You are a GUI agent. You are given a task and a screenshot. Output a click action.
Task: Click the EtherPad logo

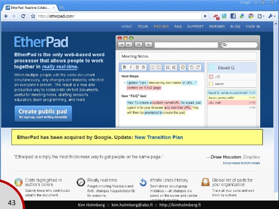point(41,42)
